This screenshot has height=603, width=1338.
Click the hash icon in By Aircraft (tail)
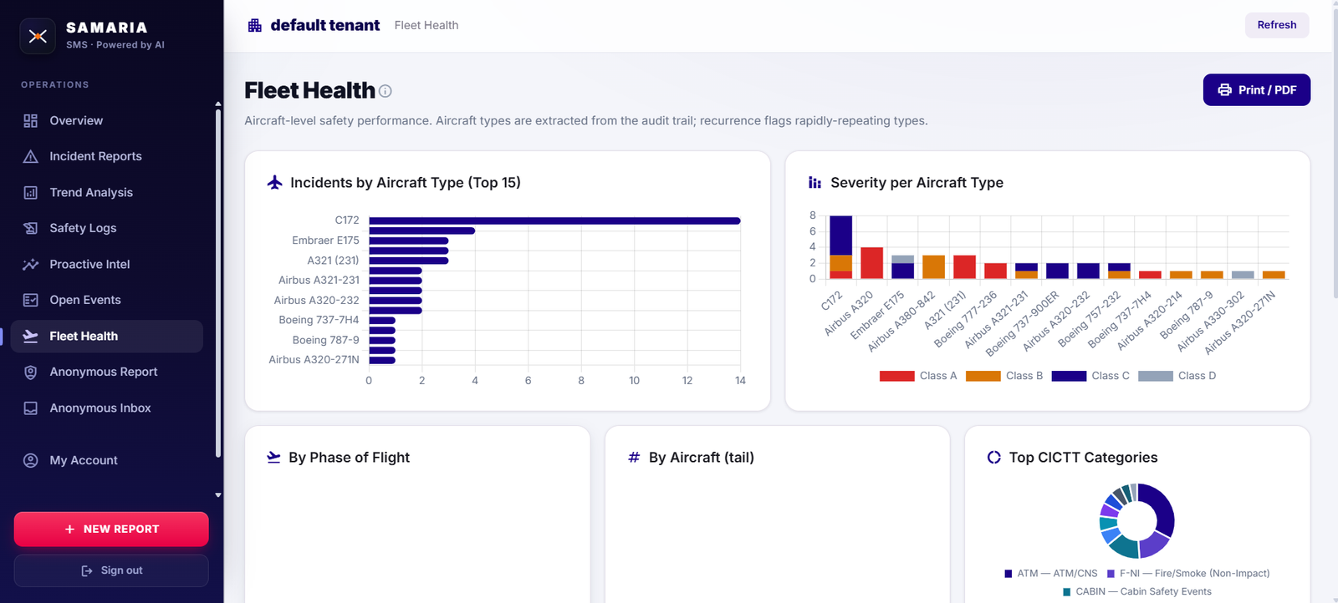point(634,457)
